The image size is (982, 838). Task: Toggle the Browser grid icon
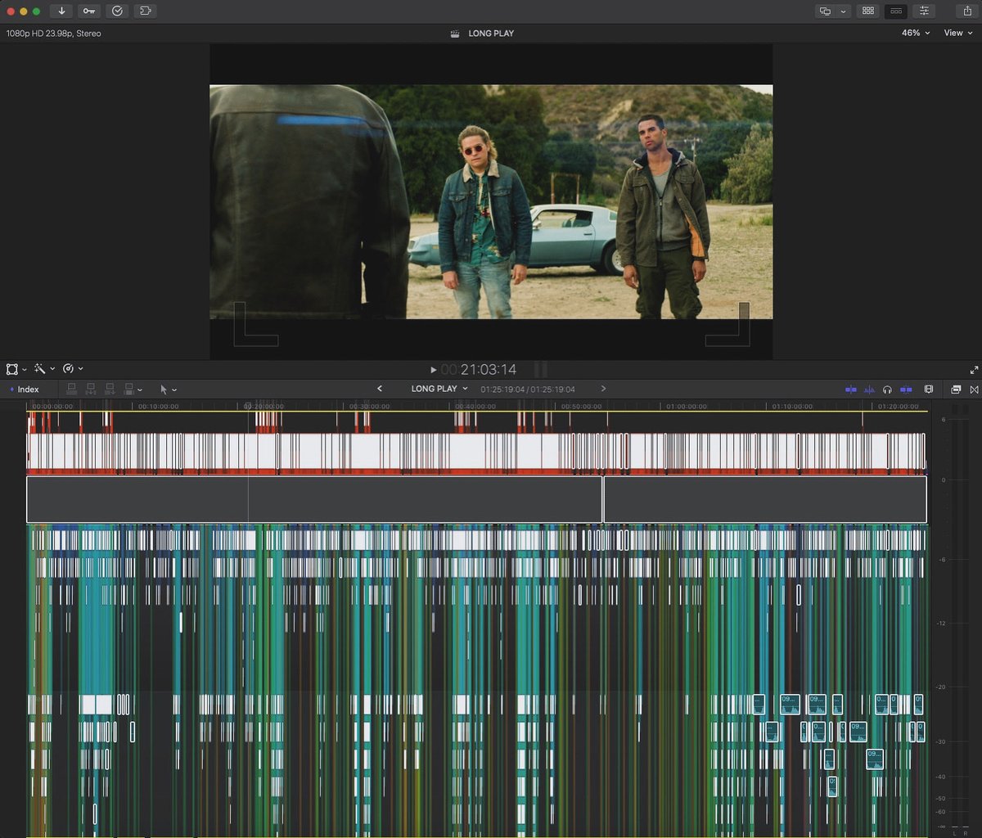(868, 11)
